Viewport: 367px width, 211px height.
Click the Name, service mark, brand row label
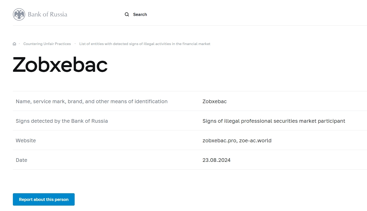[x=92, y=101]
